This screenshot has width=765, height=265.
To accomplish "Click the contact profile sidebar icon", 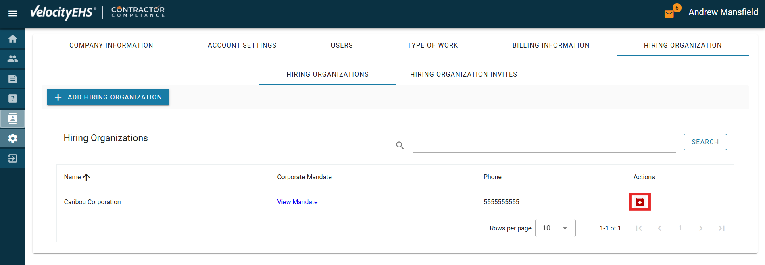I will (x=13, y=119).
